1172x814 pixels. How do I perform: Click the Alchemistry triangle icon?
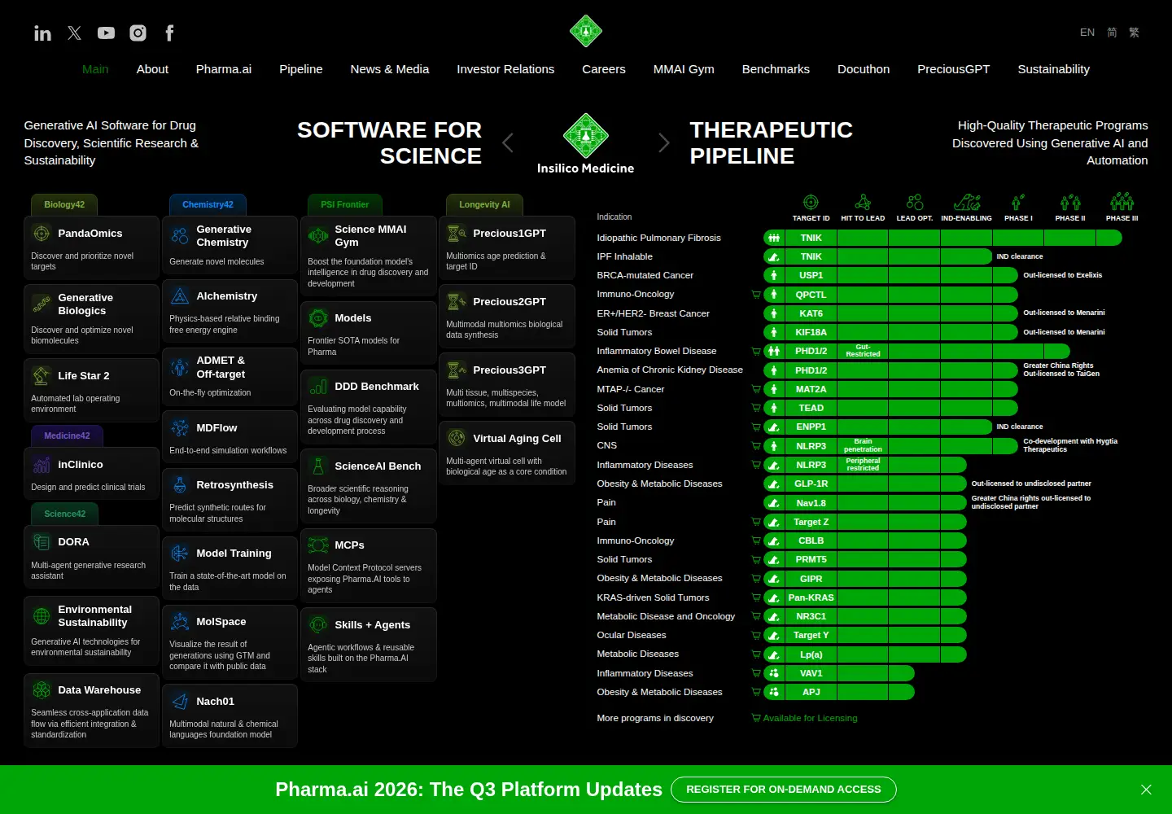180,296
